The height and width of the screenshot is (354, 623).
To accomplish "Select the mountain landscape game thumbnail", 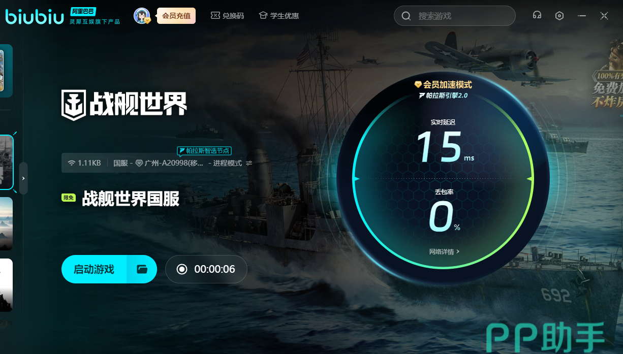I will coord(6,223).
